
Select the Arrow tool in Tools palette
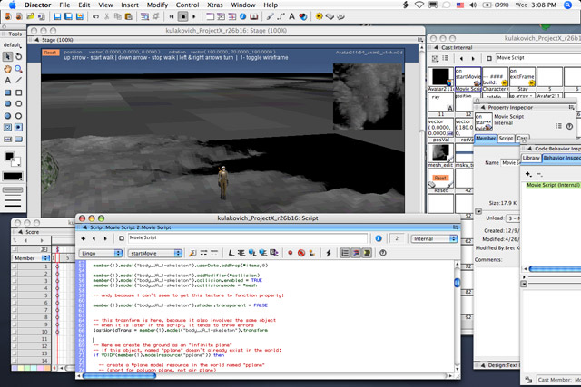(7, 56)
